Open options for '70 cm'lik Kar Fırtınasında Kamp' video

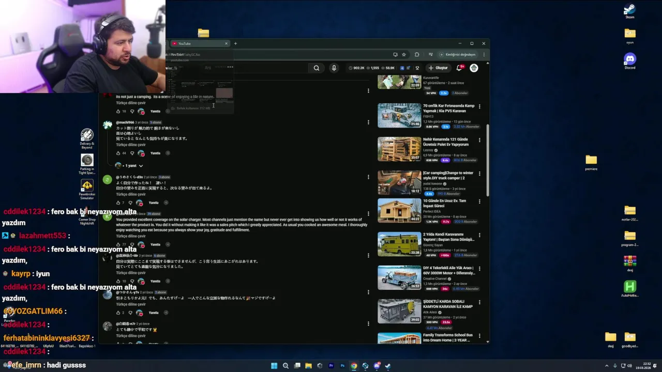(x=479, y=107)
